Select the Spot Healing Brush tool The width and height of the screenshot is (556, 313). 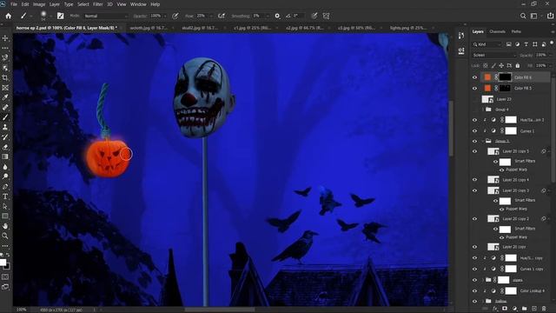pos(5,107)
